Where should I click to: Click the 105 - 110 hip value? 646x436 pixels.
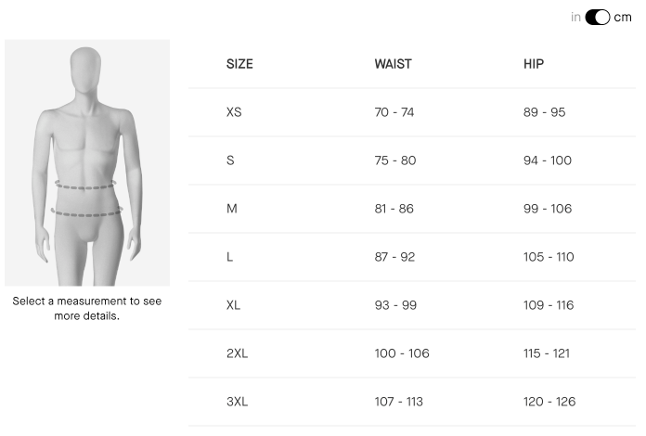pyautogui.click(x=549, y=257)
